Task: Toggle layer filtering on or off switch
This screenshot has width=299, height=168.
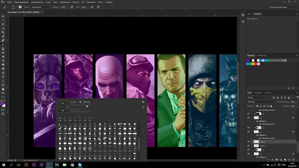Action: tap(297, 98)
